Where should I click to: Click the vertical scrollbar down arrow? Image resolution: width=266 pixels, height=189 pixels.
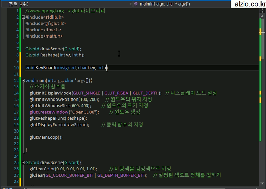click(x=262, y=183)
